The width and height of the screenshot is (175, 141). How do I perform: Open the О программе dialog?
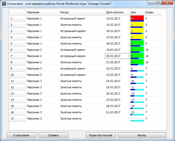pos(21,135)
